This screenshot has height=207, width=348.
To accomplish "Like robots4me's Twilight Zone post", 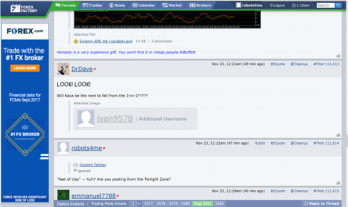I will tap(338, 183).
